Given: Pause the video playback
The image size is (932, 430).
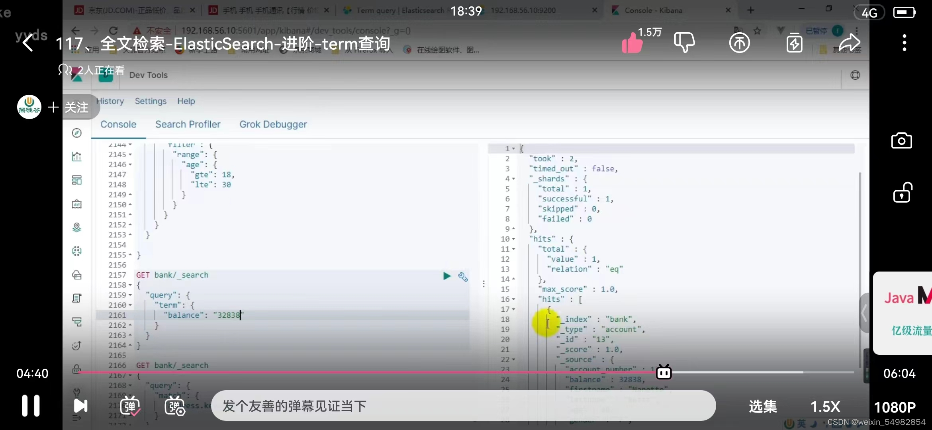Looking at the screenshot, I should pyautogui.click(x=31, y=406).
